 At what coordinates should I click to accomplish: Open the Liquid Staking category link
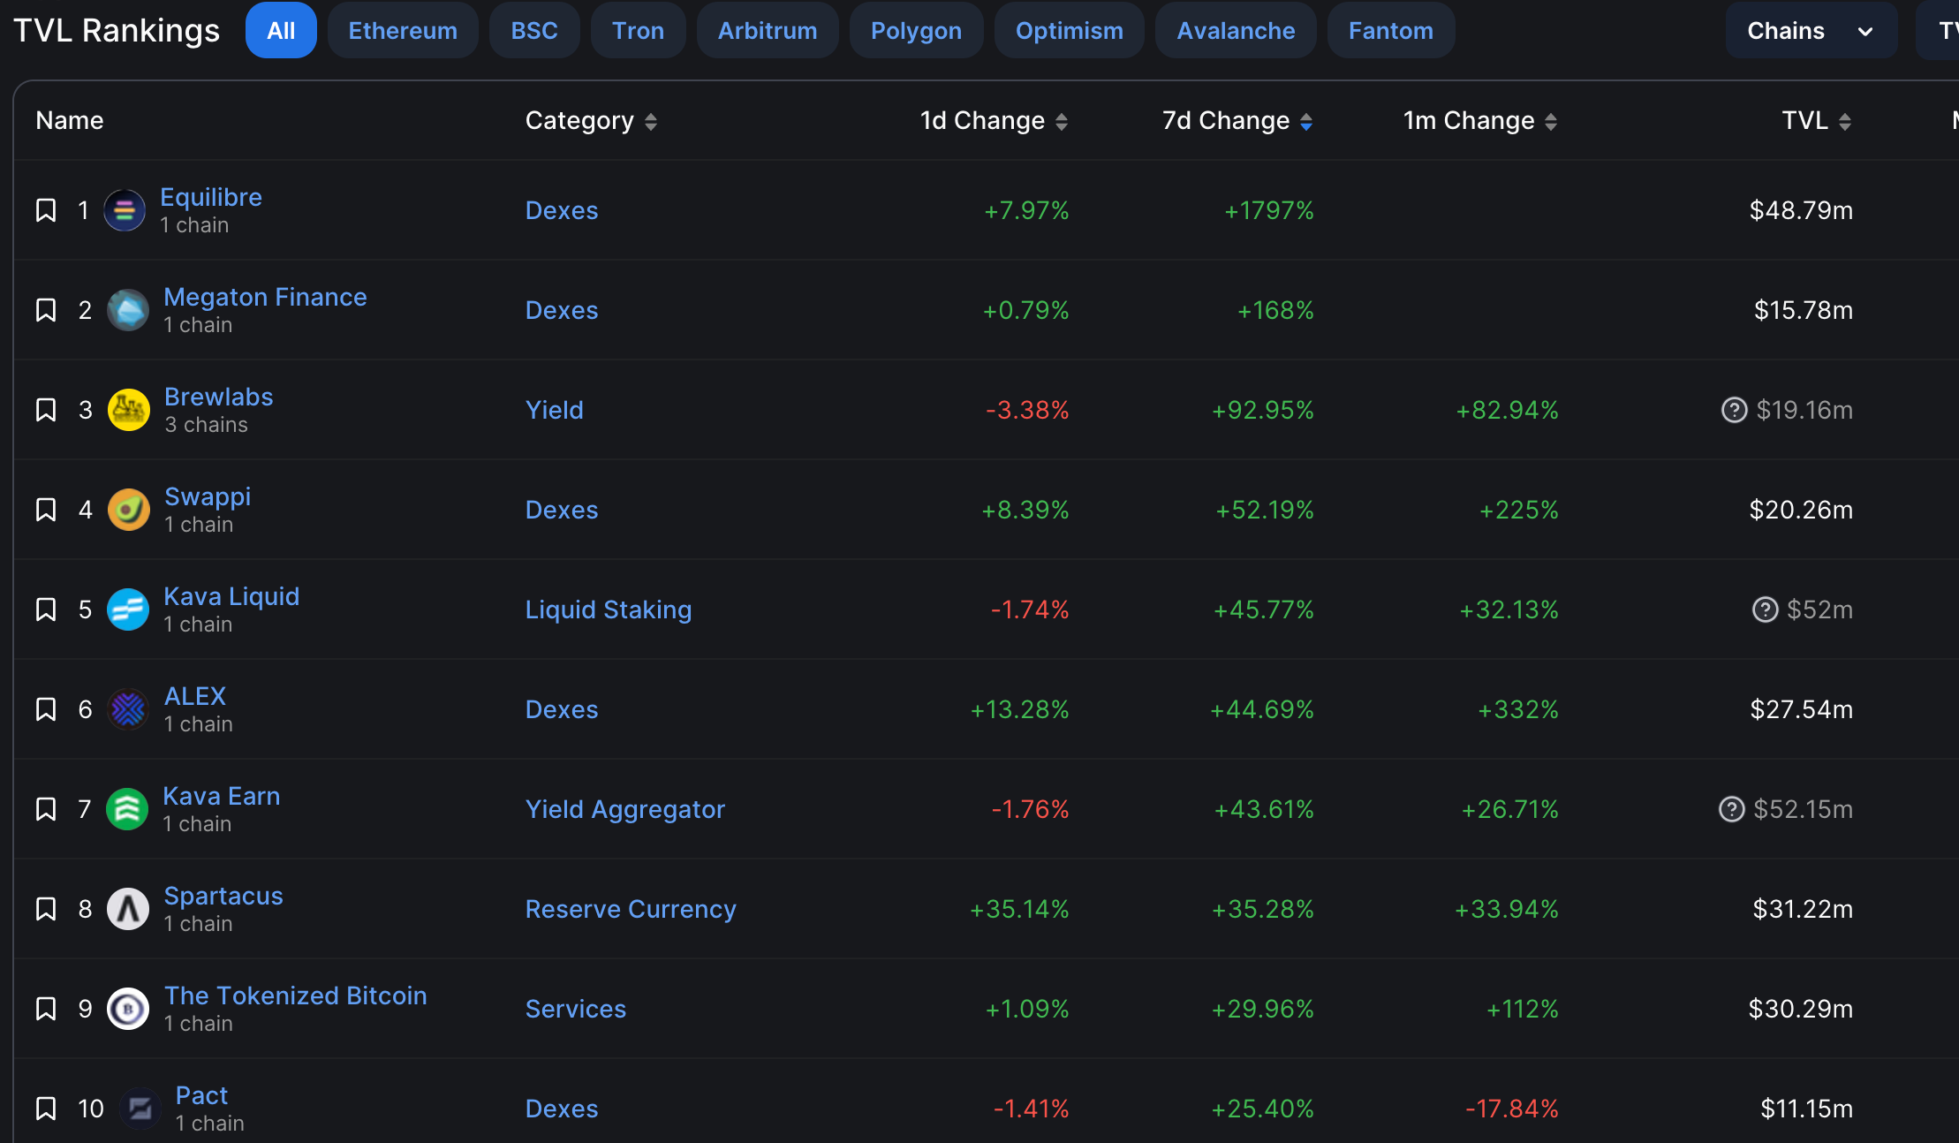tap(608, 609)
